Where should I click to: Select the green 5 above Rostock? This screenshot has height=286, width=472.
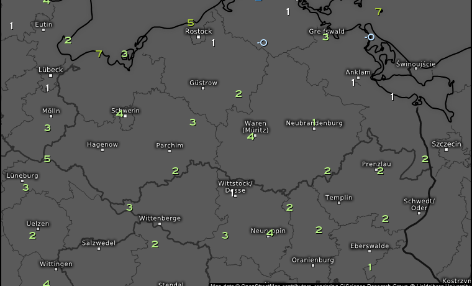coord(191,23)
